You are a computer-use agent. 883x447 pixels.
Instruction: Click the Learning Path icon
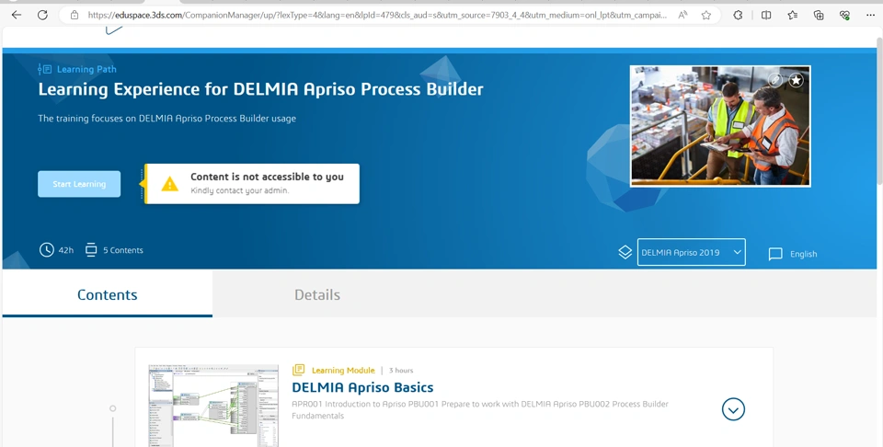[44, 69]
